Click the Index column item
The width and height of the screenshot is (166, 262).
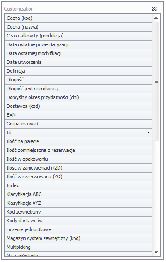79,185
